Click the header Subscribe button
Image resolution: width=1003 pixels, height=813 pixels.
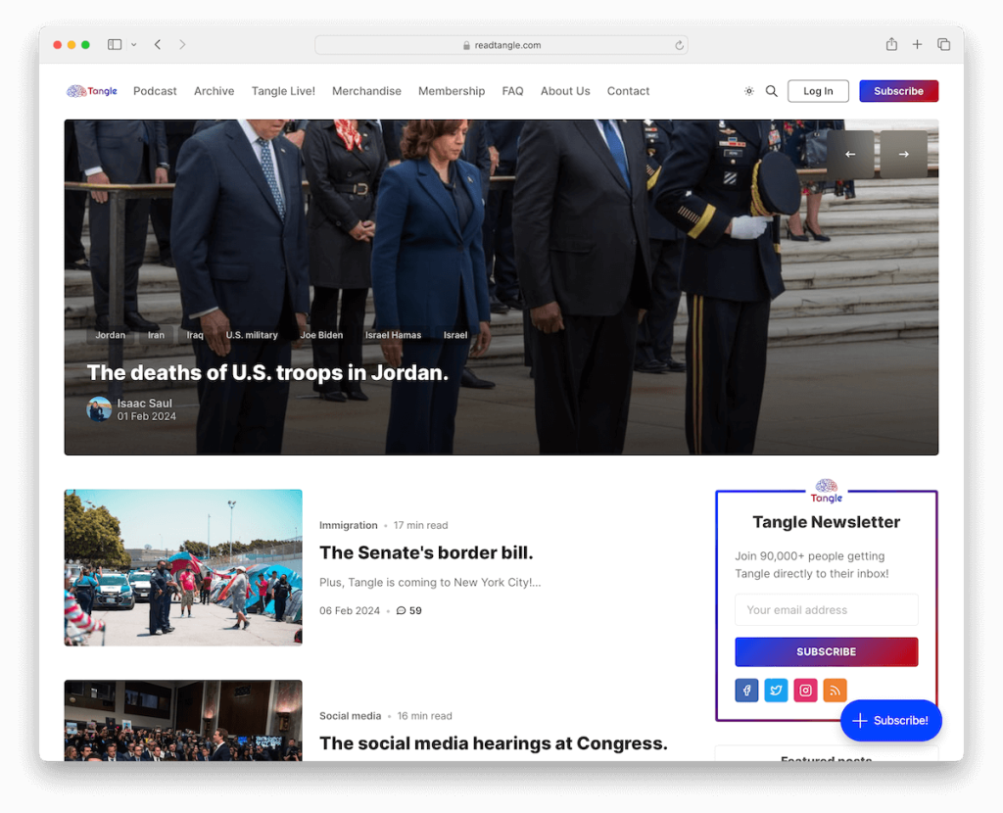pos(899,91)
